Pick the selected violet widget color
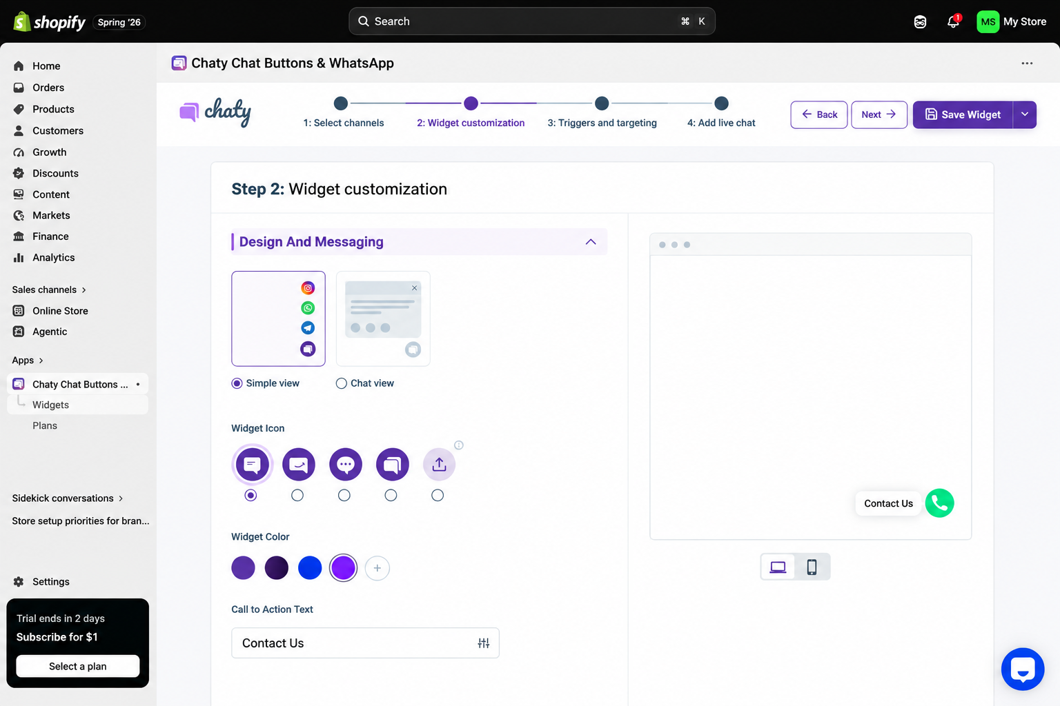Screen dimensions: 1060x706 (x=343, y=568)
